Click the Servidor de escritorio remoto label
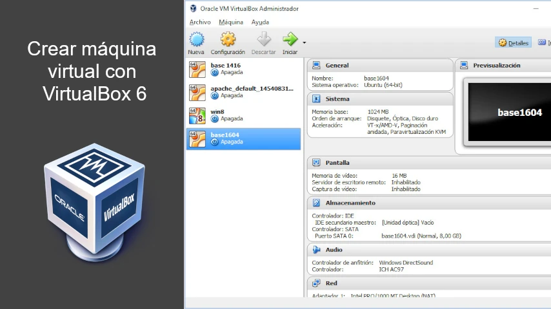The width and height of the screenshot is (551, 309). click(348, 182)
